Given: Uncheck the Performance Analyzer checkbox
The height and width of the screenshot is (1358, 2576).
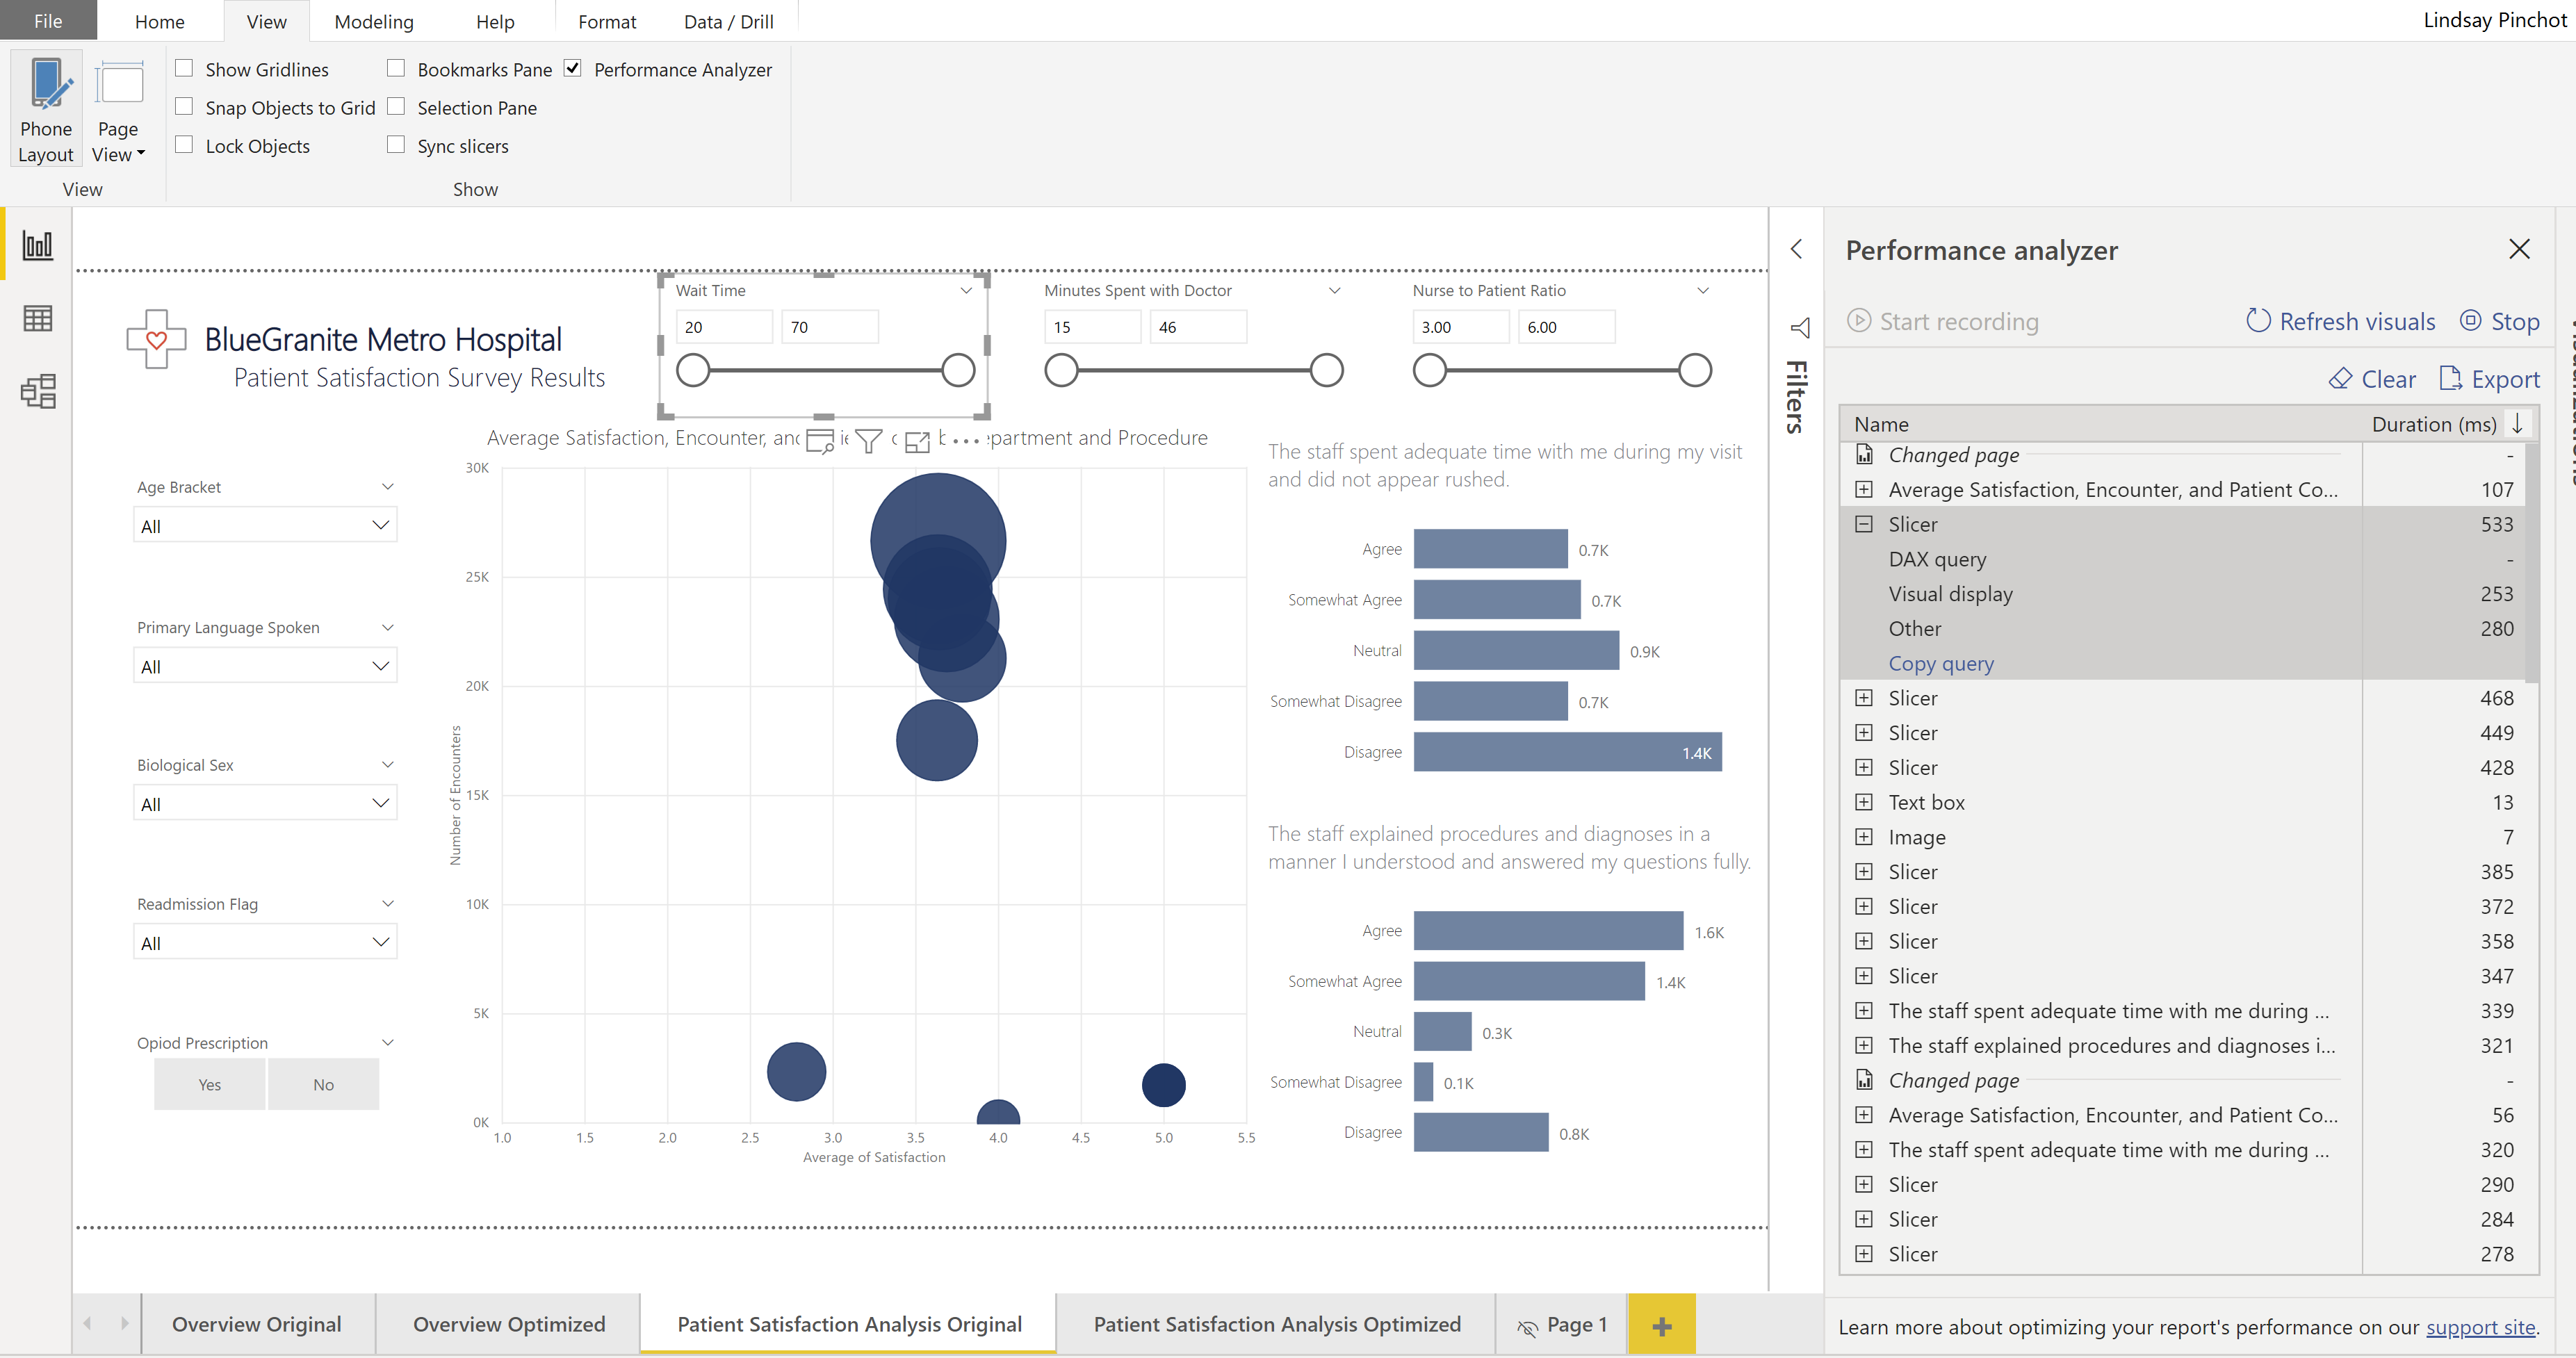Looking at the screenshot, I should pyautogui.click(x=573, y=69).
